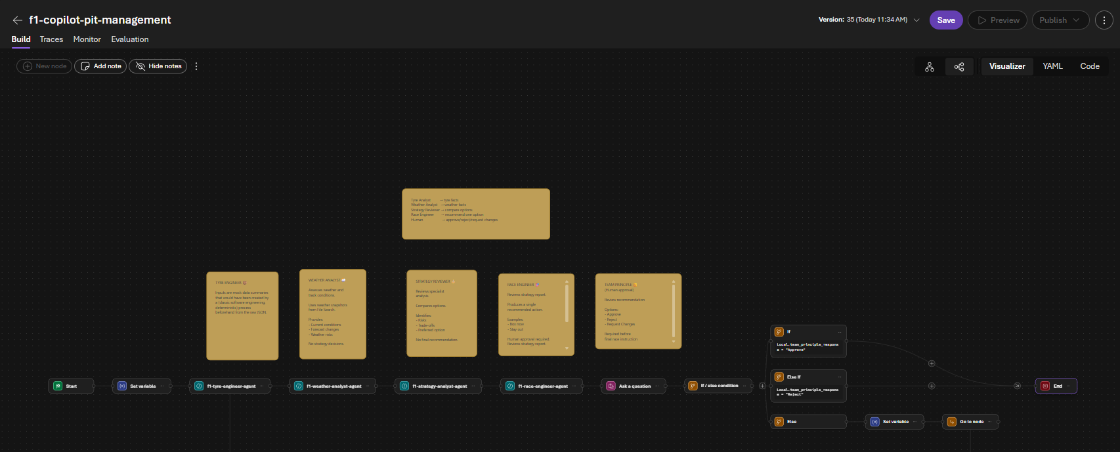Open the Monitor tab
Viewport: 1120px width, 452px height.
87,39
